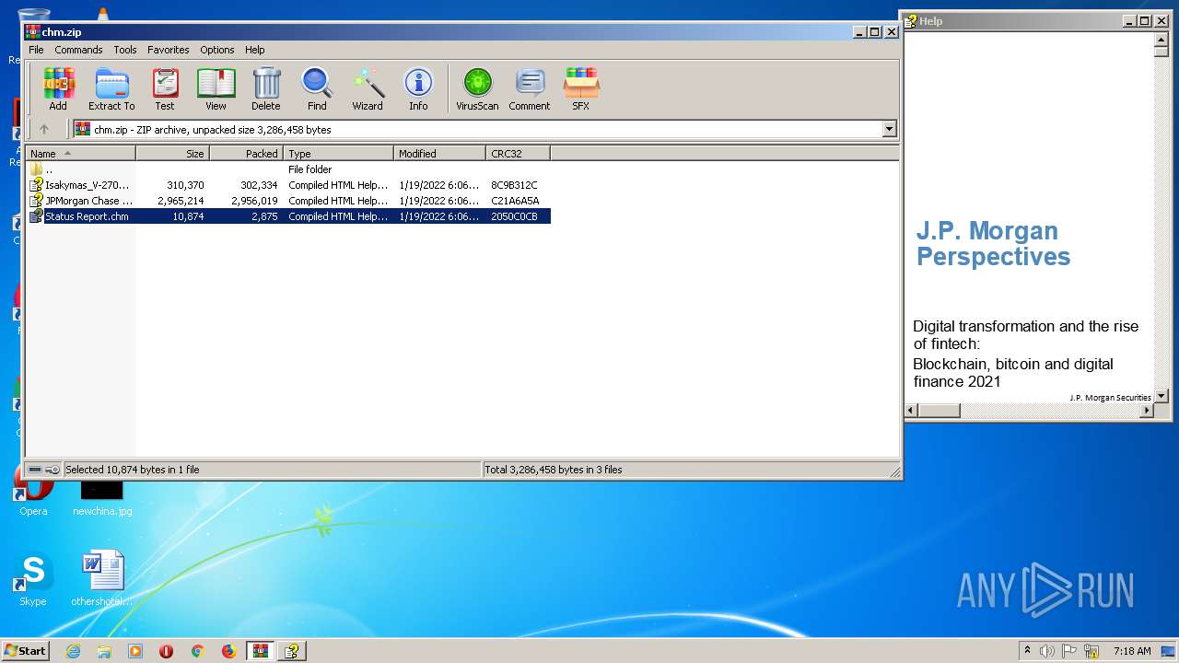Image resolution: width=1179 pixels, height=663 pixels.
Task: Sort list by Type column header
Action: point(339,154)
